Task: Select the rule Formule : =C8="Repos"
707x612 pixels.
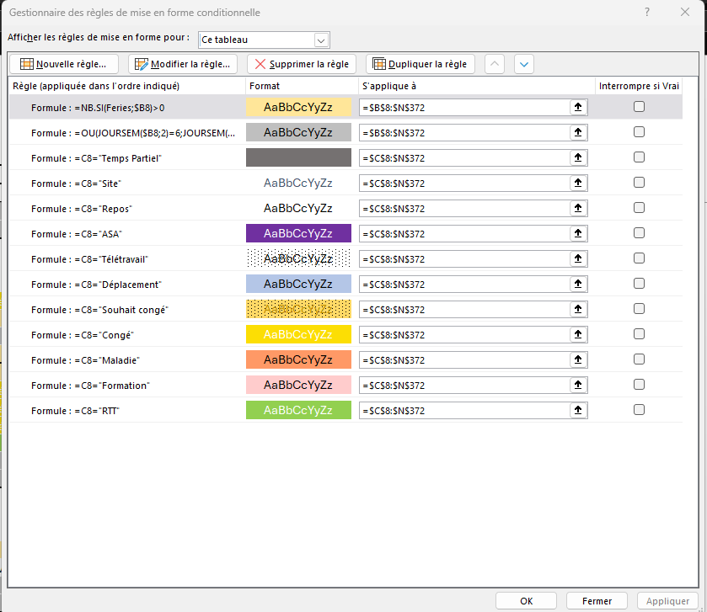Action: click(82, 209)
